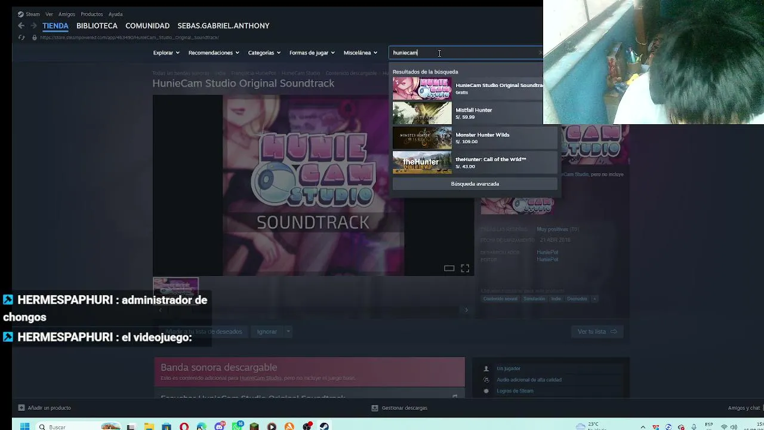The height and width of the screenshot is (430, 764).
Task: Open the Windows Start menu
Action: [24, 426]
